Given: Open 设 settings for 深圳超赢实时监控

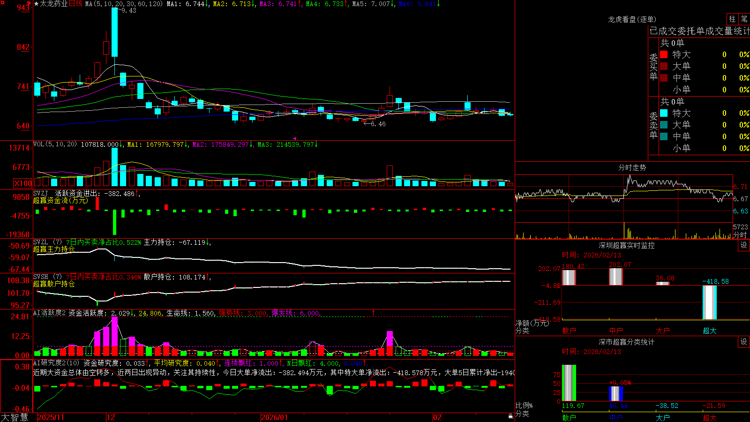Looking at the screenshot, I should click(744, 245).
